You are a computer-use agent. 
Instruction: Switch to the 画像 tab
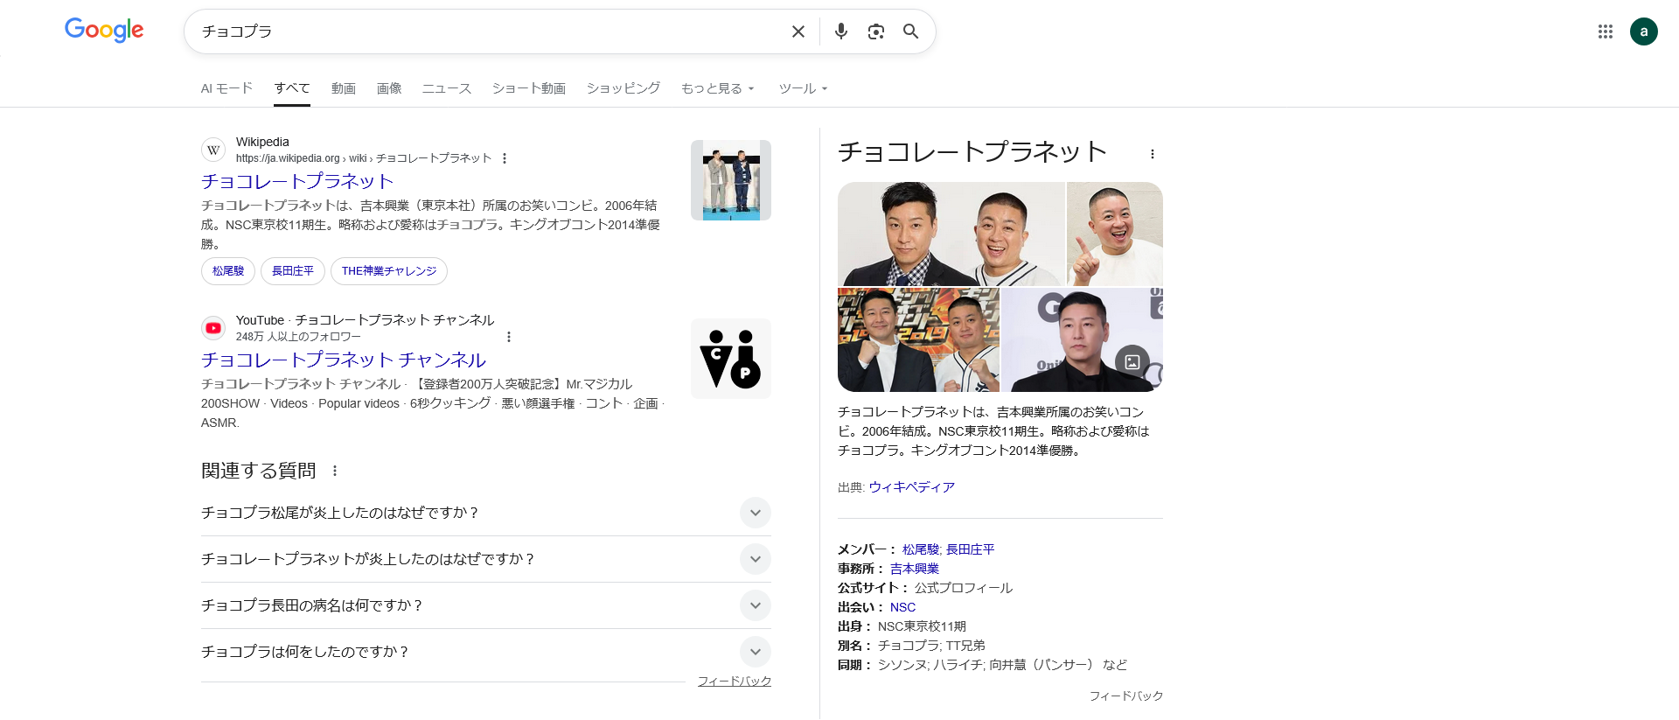[x=389, y=88]
